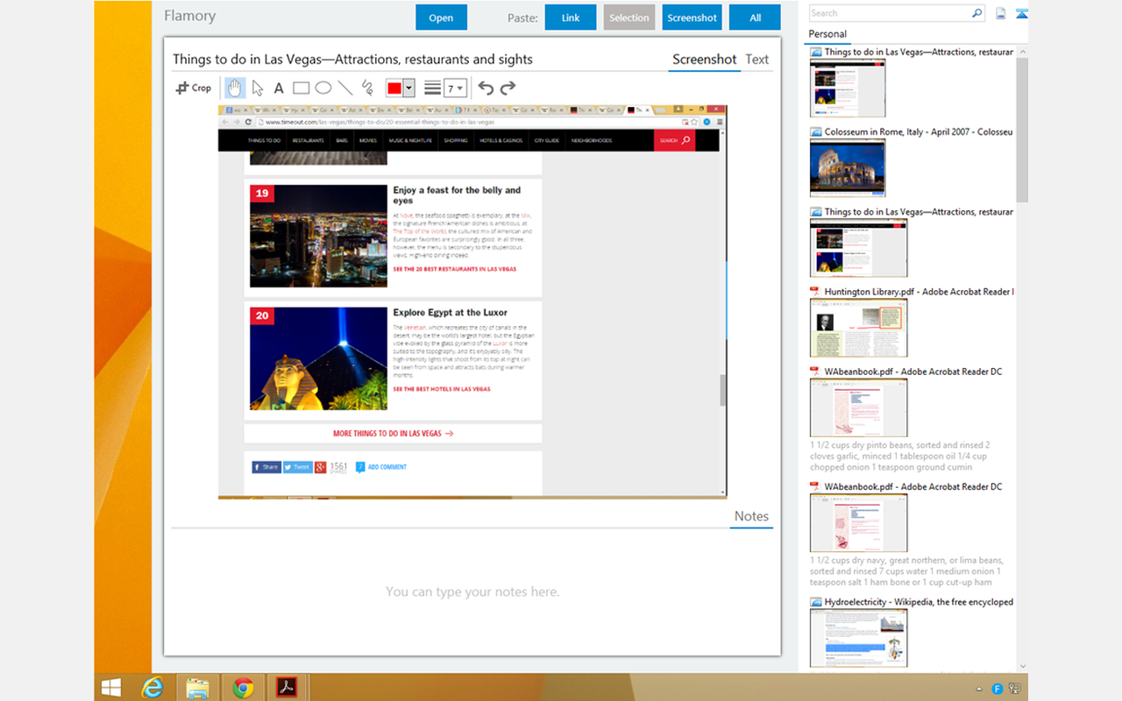
Task: Open the Colosseum in Rome thumbnail
Action: (x=848, y=167)
